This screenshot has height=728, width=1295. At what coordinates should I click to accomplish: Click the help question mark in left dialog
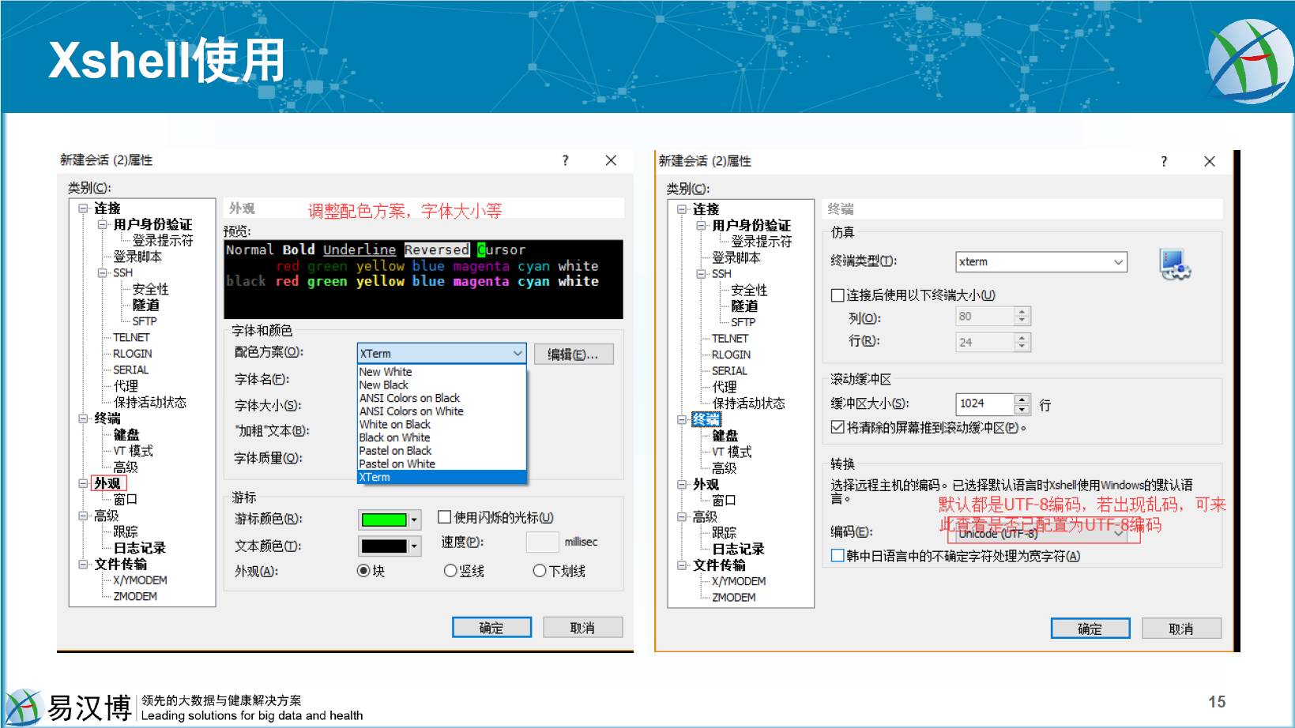pos(565,160)
